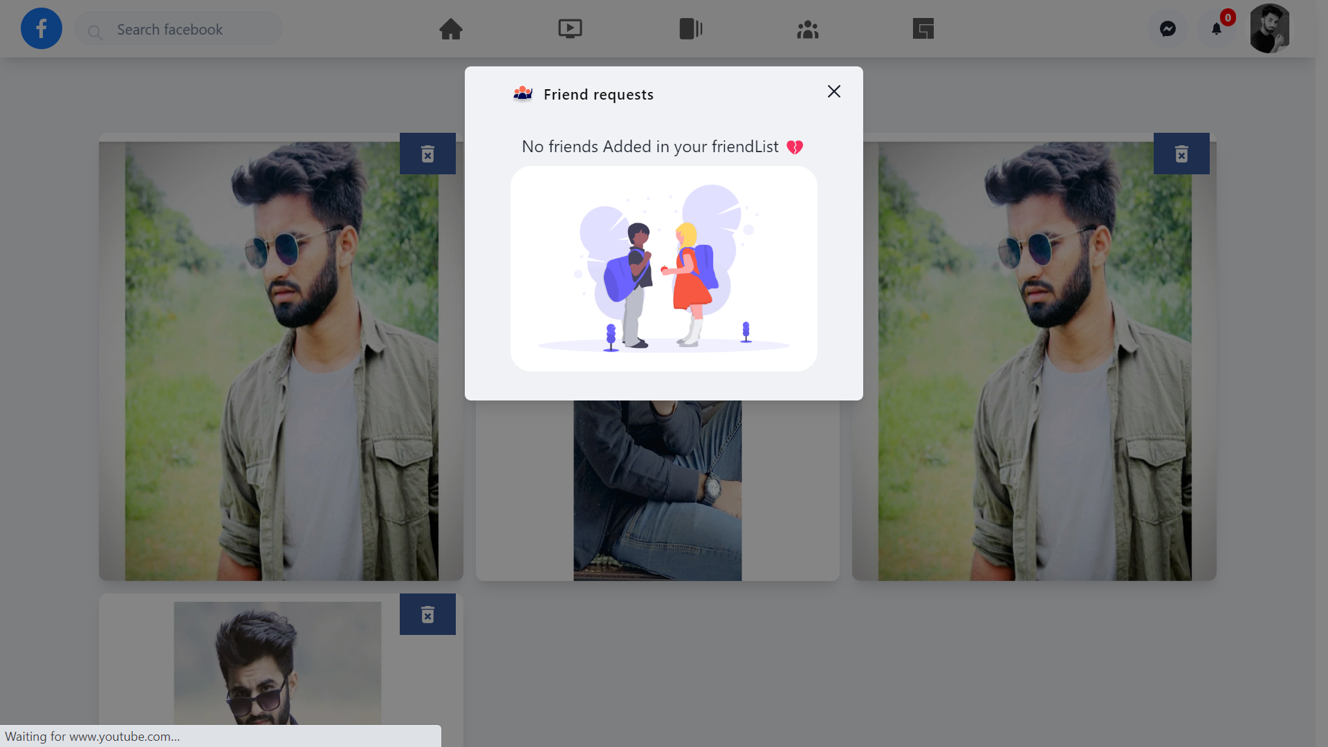Click the friends illustration inside the dialog
The height and width of the screenshot is (747, 1328).
663,268
